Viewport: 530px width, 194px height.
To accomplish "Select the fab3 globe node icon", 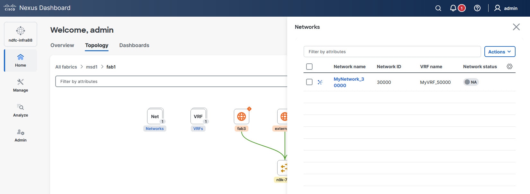I will (242, 117).
